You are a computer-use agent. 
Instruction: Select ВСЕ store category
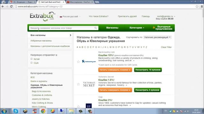33,77
